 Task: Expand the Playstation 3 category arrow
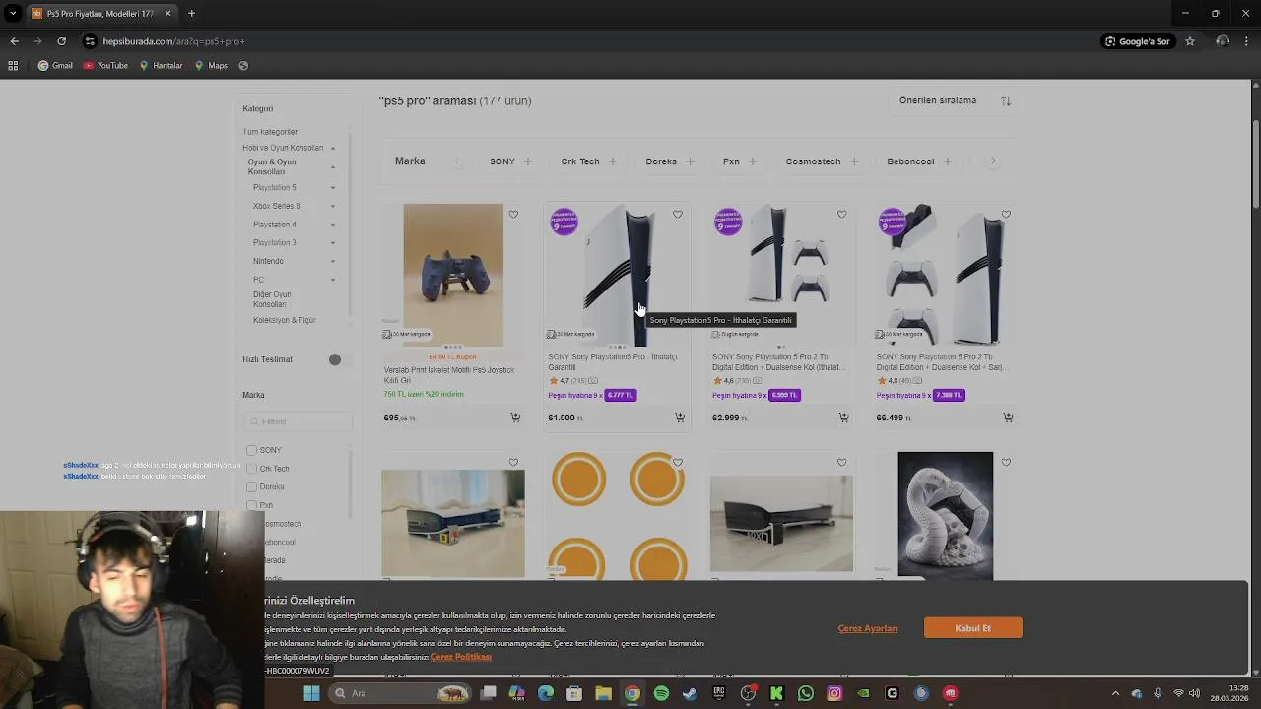click(x=333, y=243)
